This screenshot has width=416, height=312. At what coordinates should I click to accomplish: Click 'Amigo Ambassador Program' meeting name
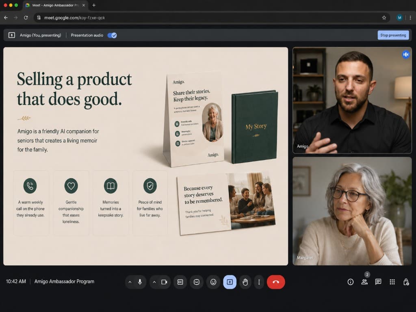coord(64,282)
